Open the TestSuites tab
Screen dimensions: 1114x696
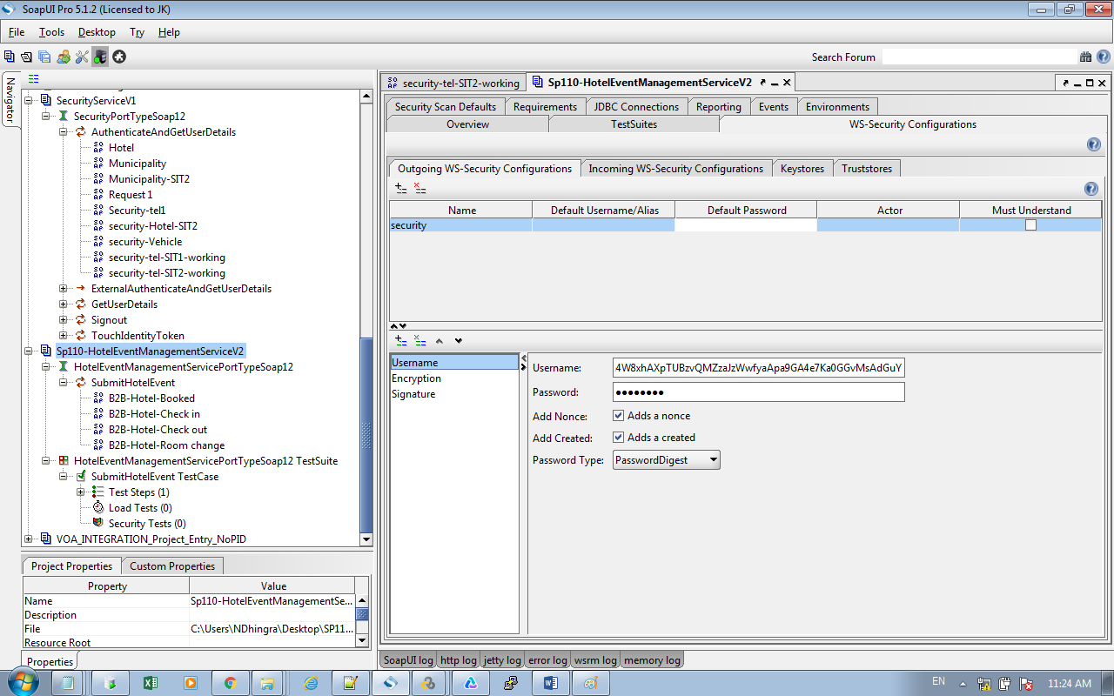[634, 124]
